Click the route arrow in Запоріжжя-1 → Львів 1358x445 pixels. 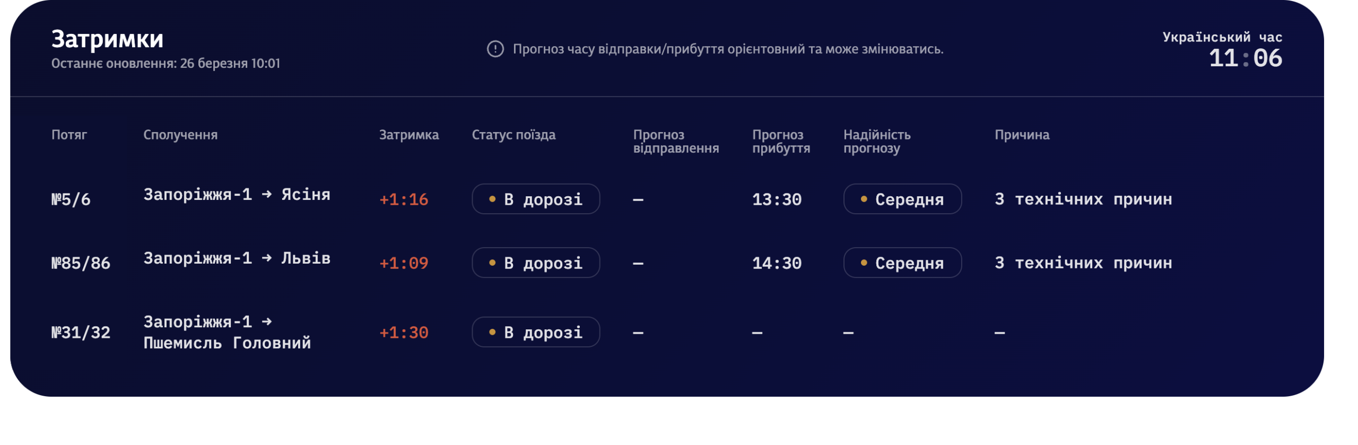pos(267,258)
